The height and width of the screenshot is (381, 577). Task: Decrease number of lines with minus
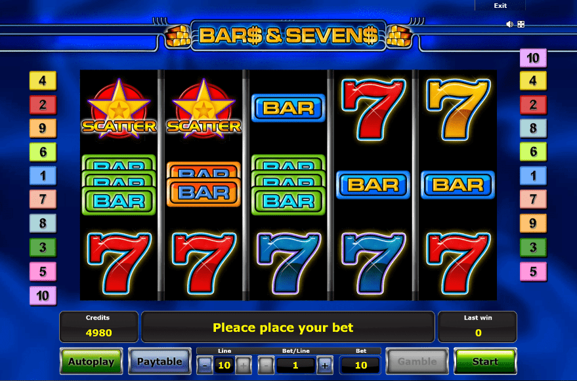tap(205, 365)
